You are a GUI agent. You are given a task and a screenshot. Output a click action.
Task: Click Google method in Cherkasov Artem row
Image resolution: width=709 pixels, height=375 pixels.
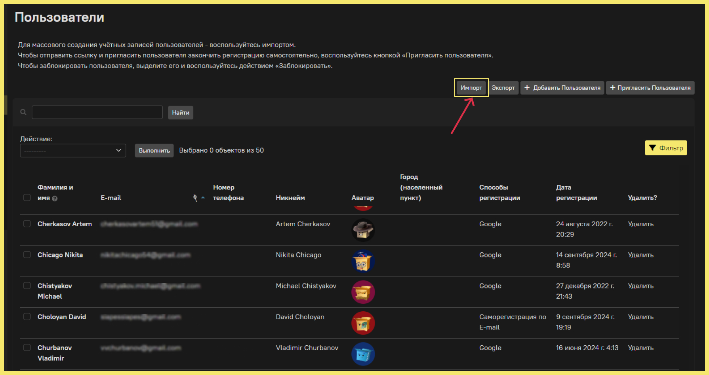[x=490, y=224]
